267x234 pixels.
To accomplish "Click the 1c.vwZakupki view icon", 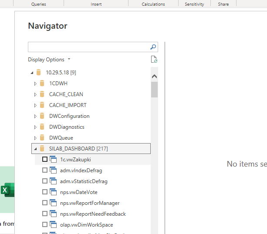I will [53, 159].
